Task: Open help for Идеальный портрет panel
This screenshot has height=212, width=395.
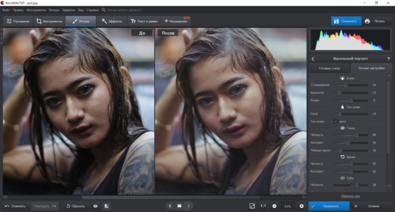Action: (x=388, y=59)
